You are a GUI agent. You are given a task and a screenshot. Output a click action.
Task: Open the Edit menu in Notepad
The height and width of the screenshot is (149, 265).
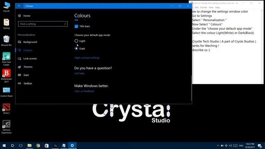pos(197,7)
